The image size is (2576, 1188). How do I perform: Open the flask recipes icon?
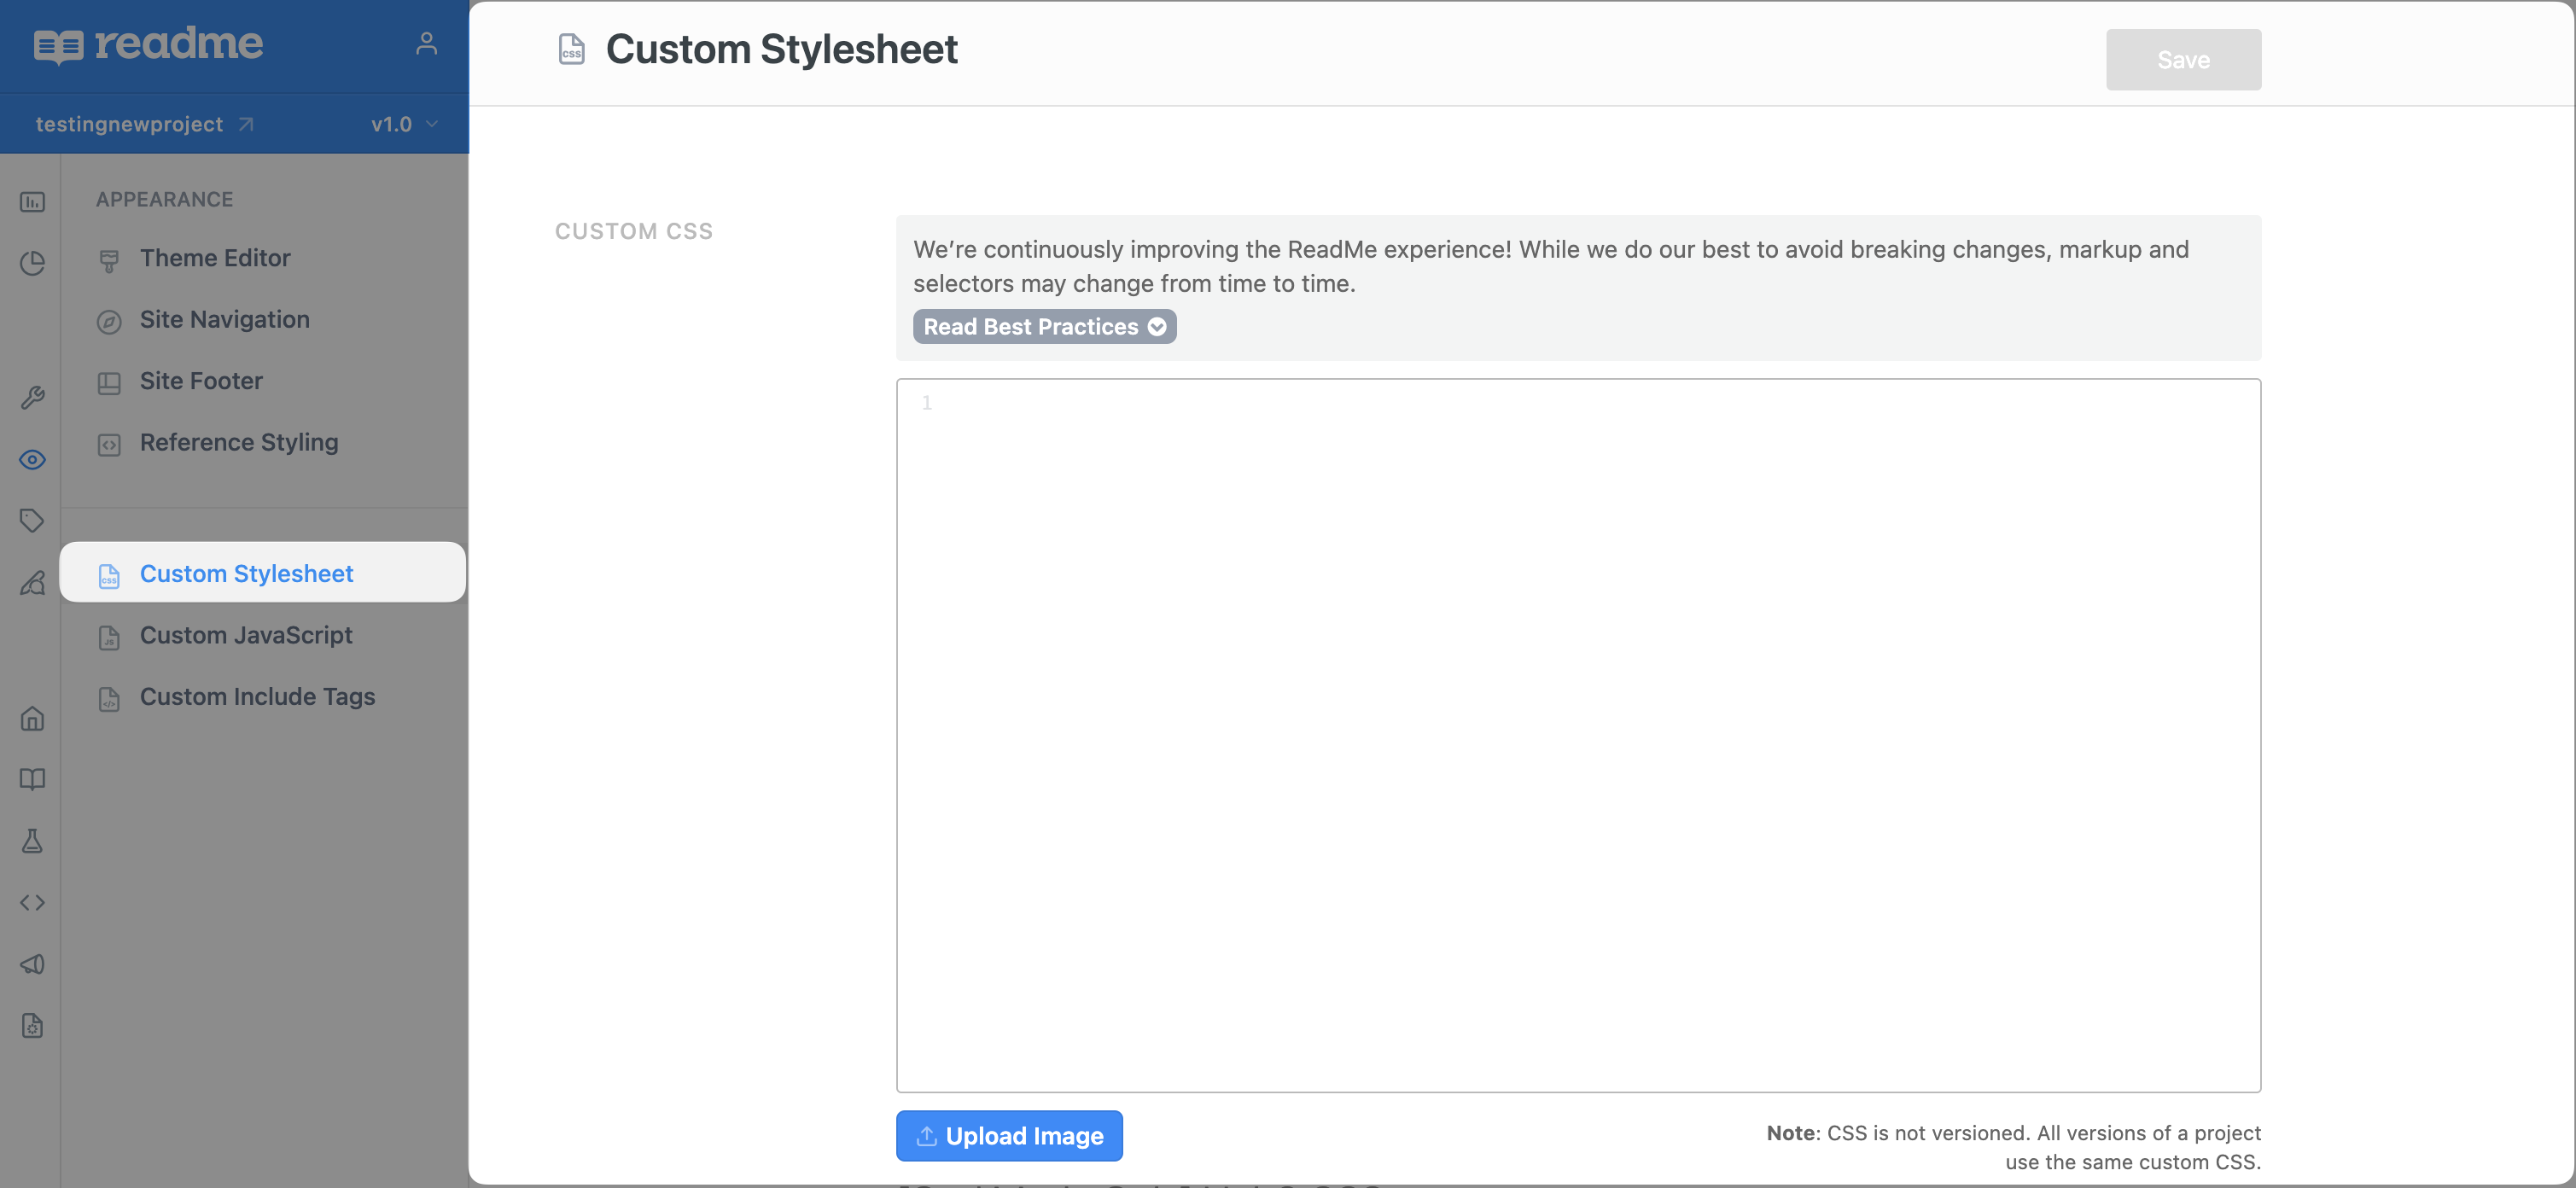(x=32, y=841)
